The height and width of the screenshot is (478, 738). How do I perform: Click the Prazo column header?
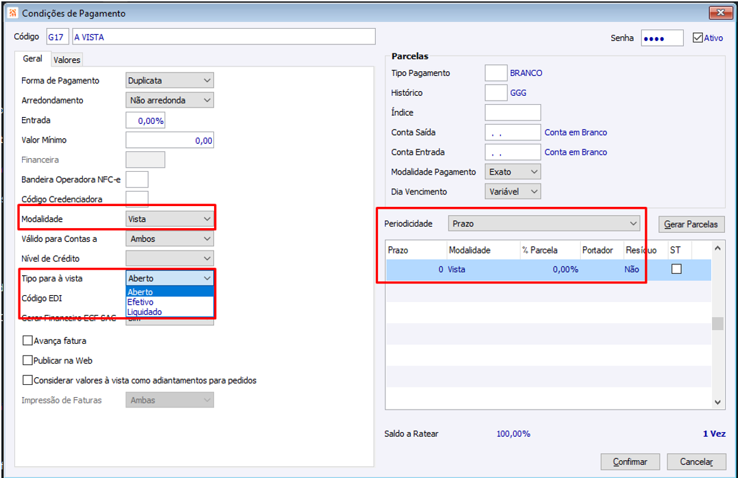tap(416, 250)
